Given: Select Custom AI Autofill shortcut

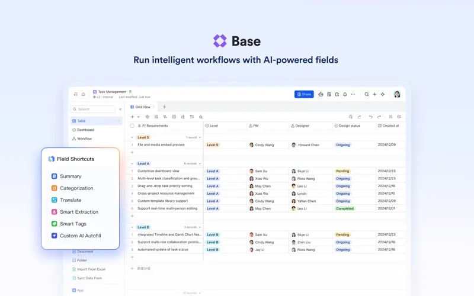Looking at the screenshot, I should pyautogui.click(x=76, y=236).
